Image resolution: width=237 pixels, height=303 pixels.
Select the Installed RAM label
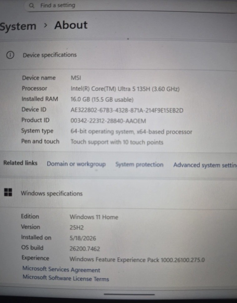point(40,99)
